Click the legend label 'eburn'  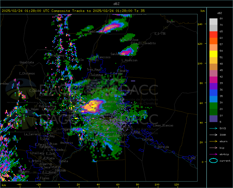(x=223, y=141)
